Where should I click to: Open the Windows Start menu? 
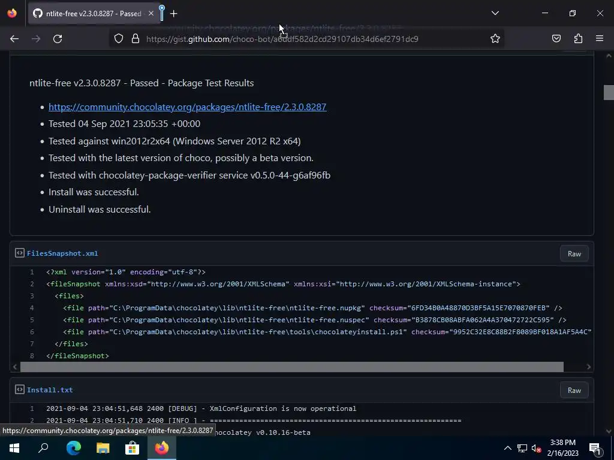tap(14, 448)
